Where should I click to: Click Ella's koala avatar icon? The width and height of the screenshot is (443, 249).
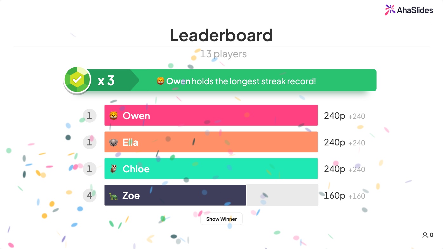114,142
